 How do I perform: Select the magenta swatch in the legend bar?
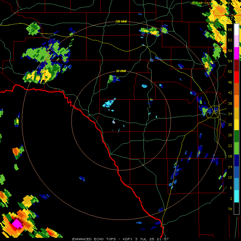[x=236, y=53]
